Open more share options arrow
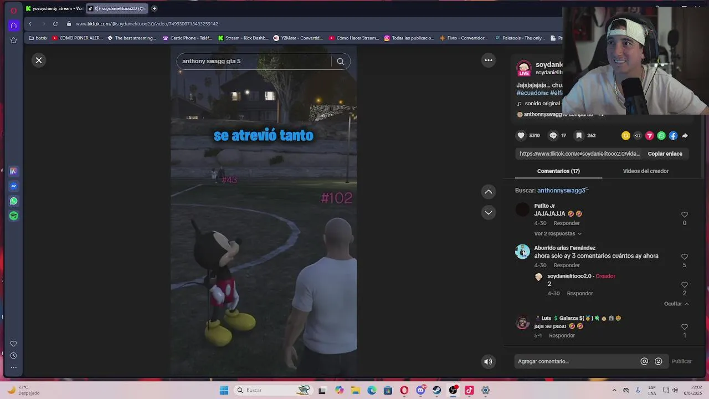The image size is (709, 399). 685,135
